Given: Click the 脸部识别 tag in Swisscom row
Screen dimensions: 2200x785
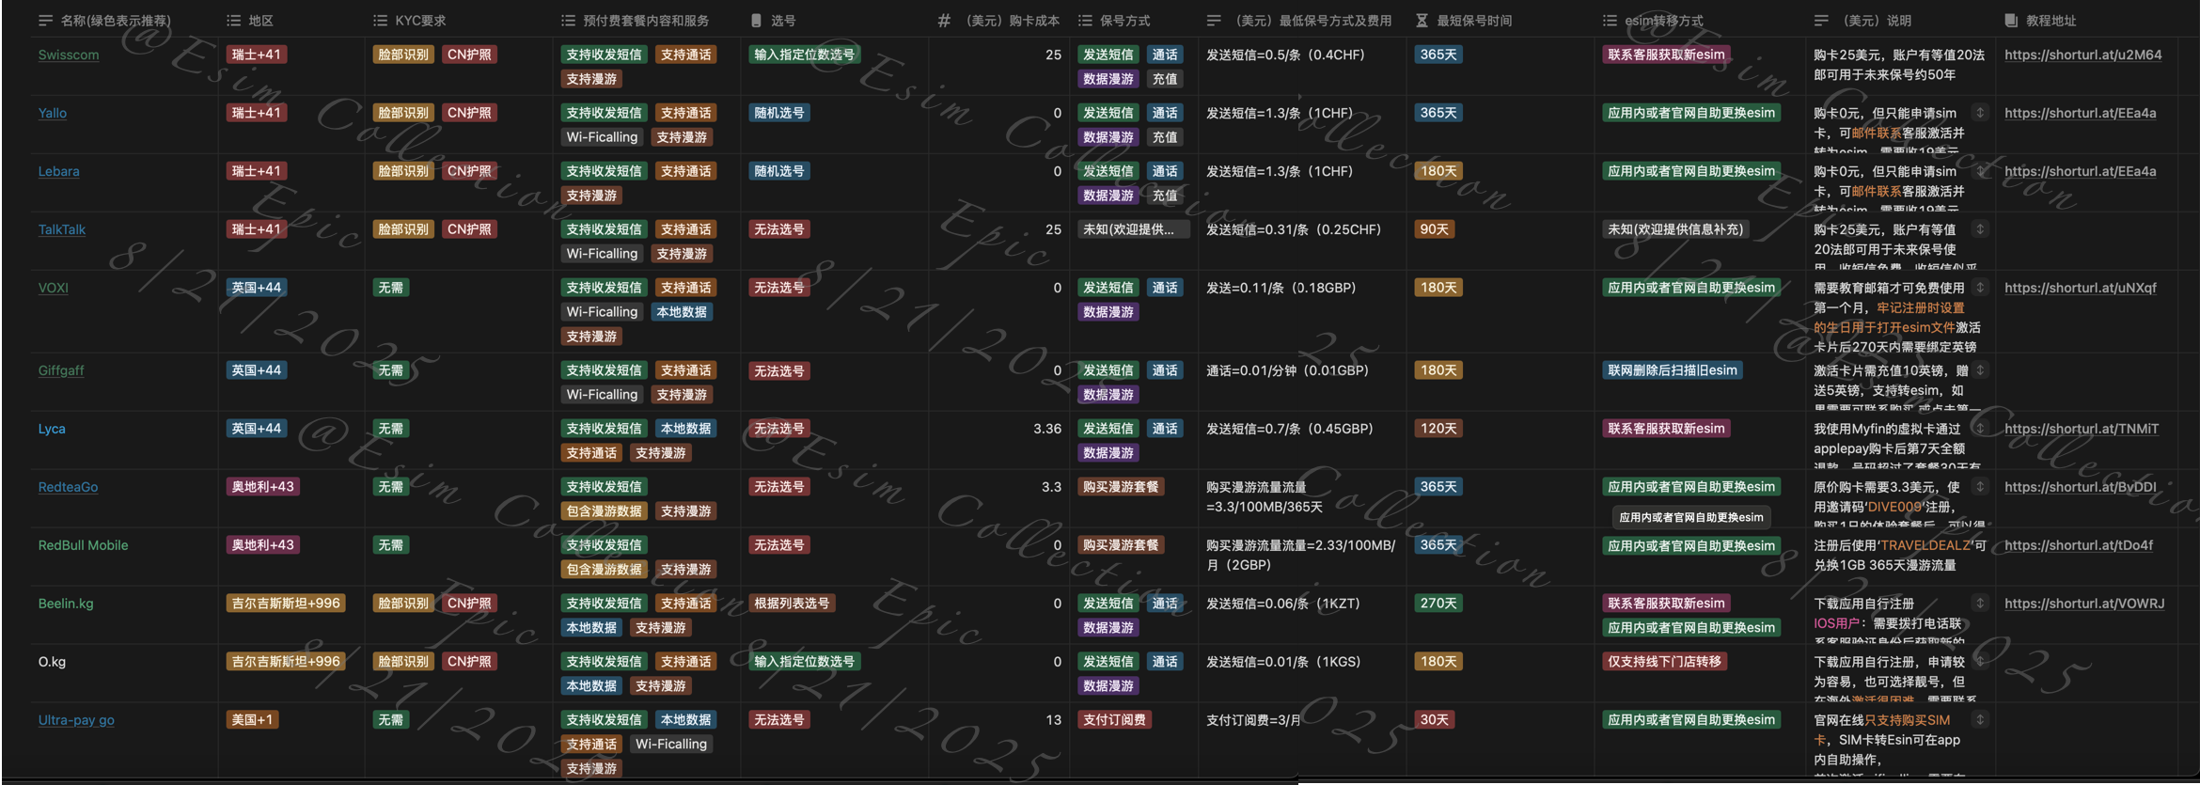Looking at the screenshot, I should point(403,55).
